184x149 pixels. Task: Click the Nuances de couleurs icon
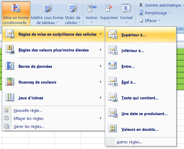pyautogui.click(x=10, y=81)
